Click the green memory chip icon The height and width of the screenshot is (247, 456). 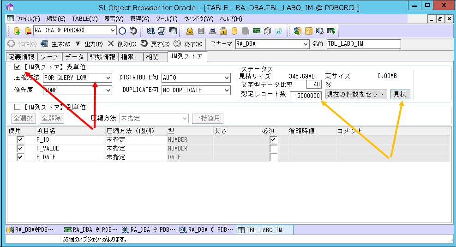[257, 31]
